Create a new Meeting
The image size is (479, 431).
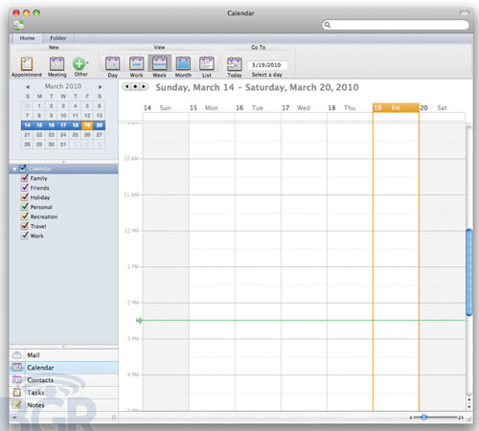[x=57, y=67]
